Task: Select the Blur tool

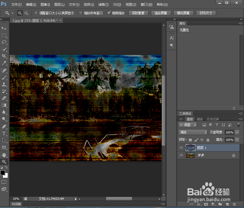Action: point(4,112)
